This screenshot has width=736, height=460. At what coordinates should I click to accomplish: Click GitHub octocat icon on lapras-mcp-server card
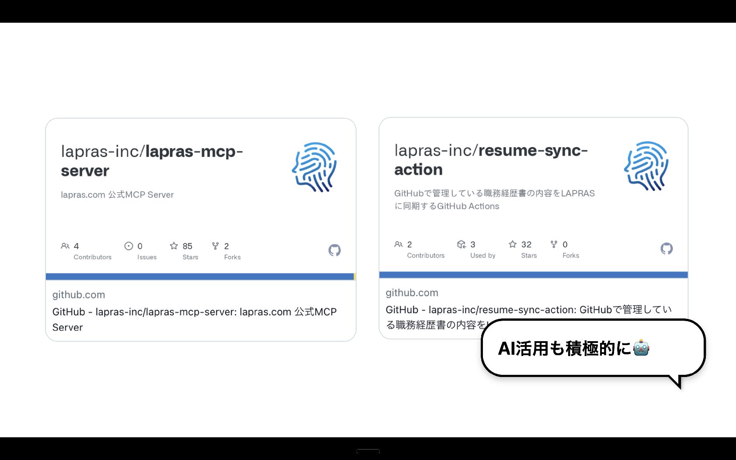pyautogui.click(x=334, y=250)
